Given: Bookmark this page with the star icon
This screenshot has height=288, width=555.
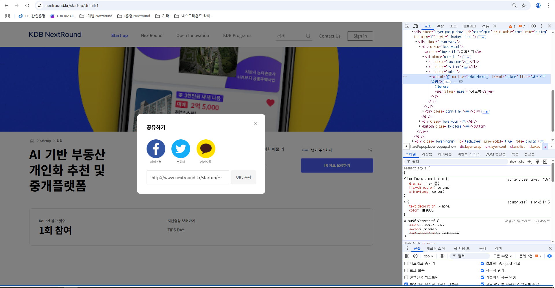Looking at the screenshot, I should pyautogui.click(x=524, y=5).
